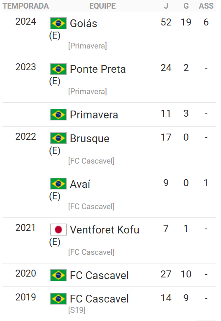The image size is (221, 321).
Task: Click the [FC Cascavel] label under Brusque
Action: (x=91, y=161)
